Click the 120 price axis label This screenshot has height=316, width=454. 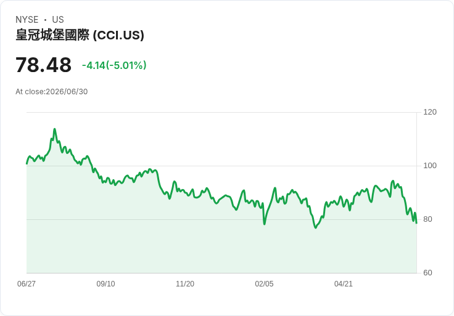[x=430, y=112]
